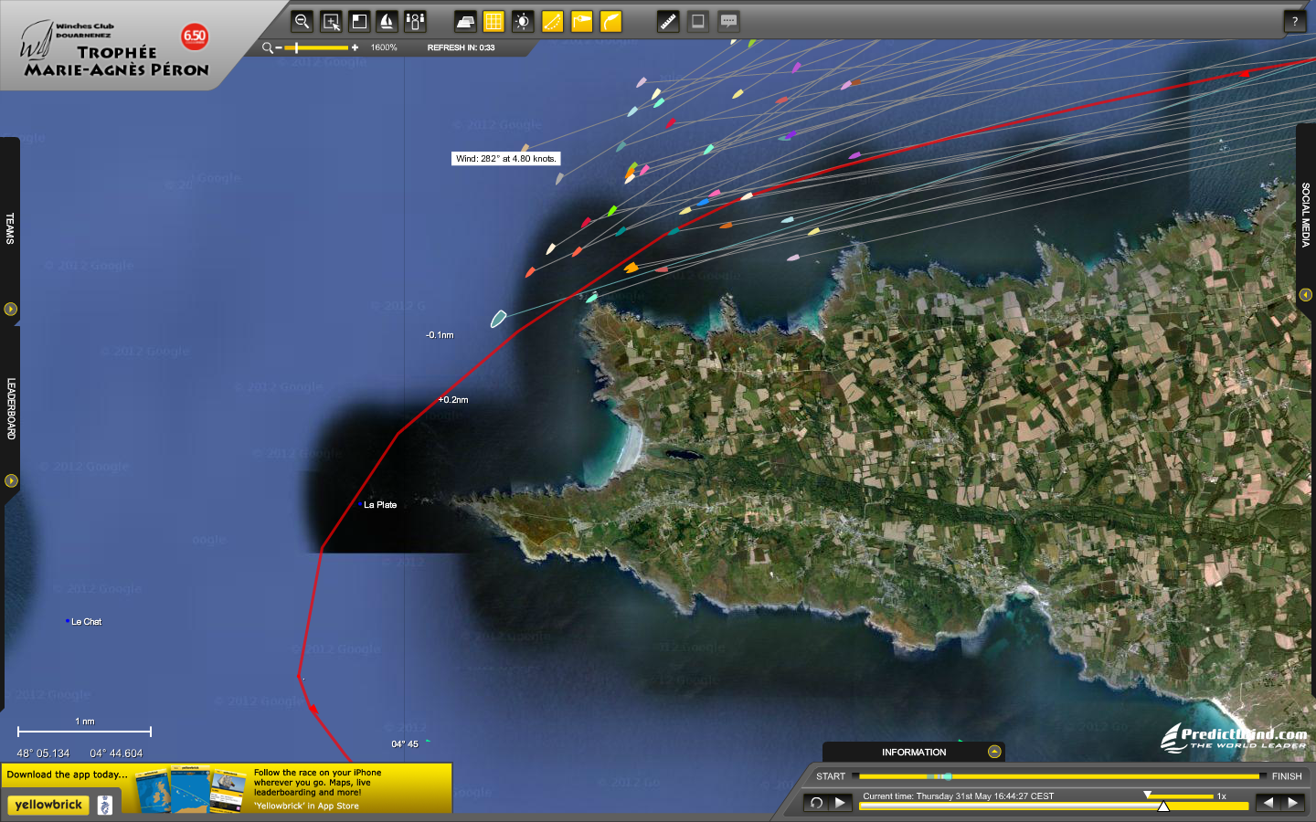Click the wind 282° at 4.80 knots label
Screen dimensions: 1316x822
coord(505,158)
